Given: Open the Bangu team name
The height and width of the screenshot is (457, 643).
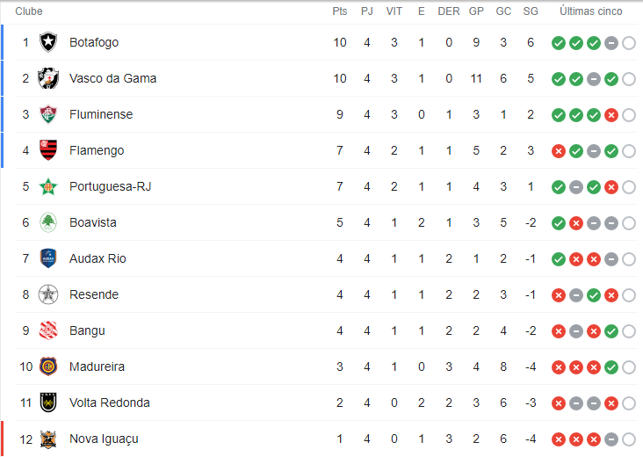Looking at the screenshot, I should [87, 330].
